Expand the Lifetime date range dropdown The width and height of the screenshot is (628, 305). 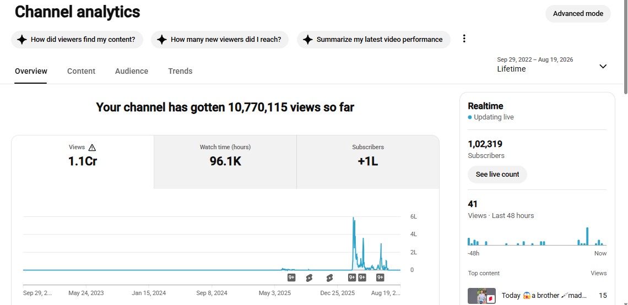[x=603, y=67]
